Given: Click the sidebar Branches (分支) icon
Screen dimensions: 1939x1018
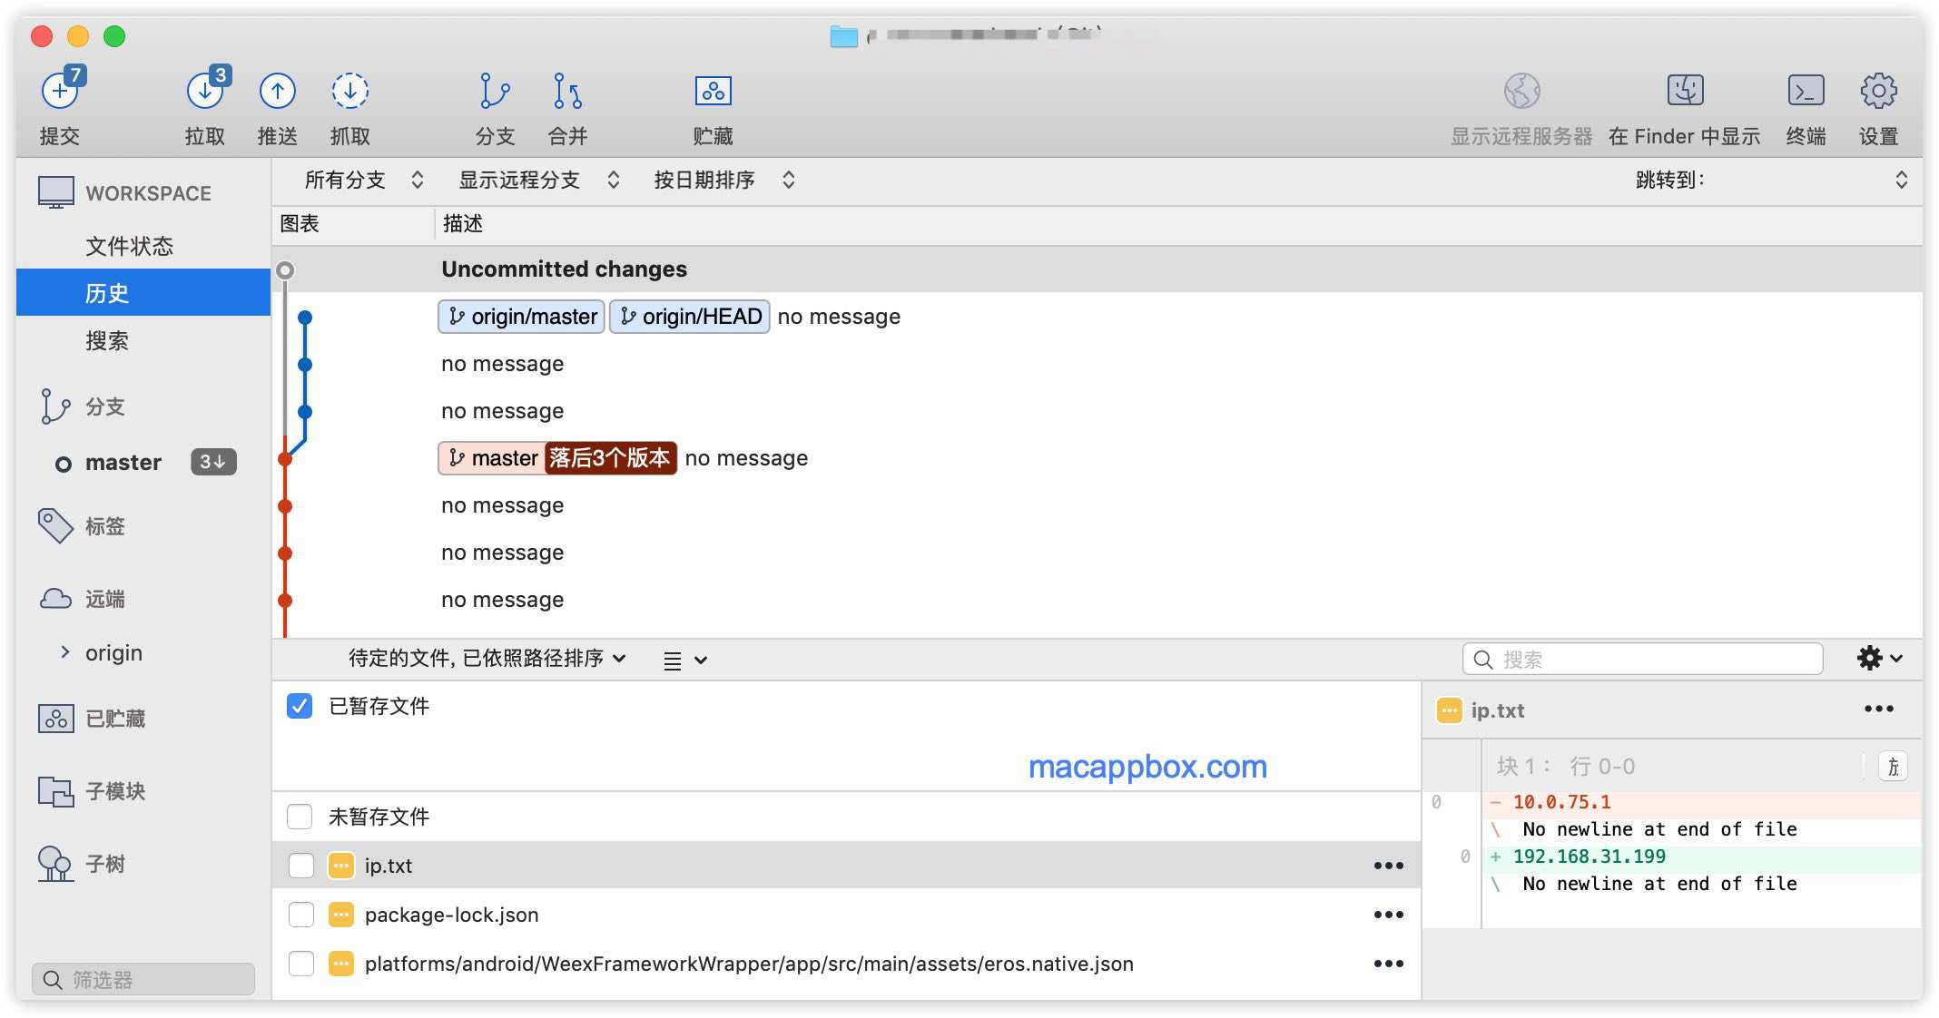Looking at the screenshot, I should point(54,406).
